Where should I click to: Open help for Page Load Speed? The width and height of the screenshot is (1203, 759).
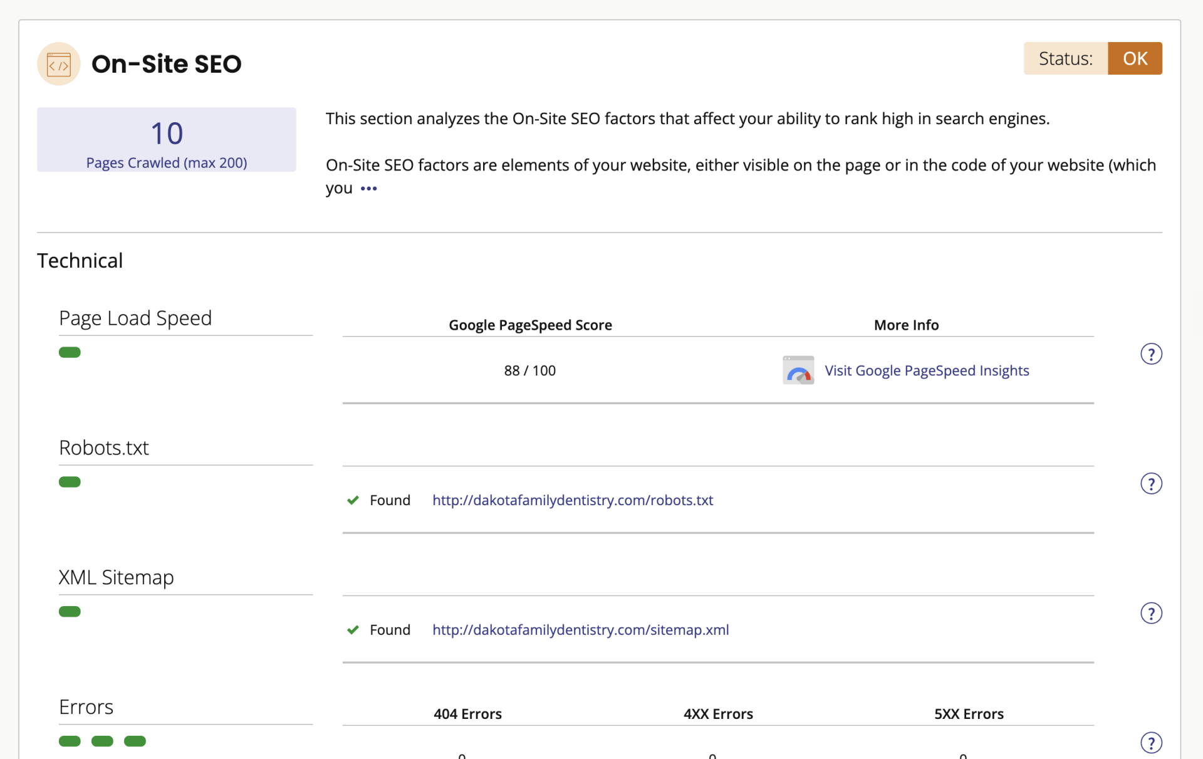[1151, 354]
